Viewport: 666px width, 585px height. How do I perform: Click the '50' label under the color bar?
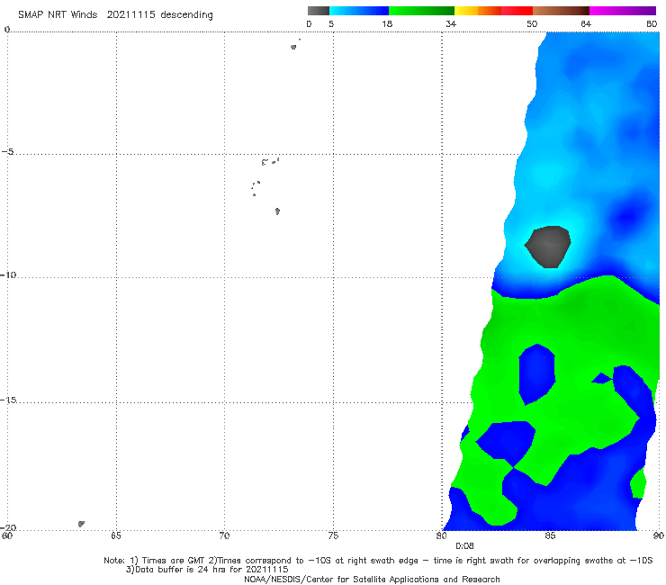[x=532, y=23]
